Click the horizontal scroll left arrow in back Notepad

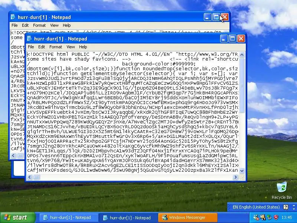pyautogui.click(x=13, y=156)
